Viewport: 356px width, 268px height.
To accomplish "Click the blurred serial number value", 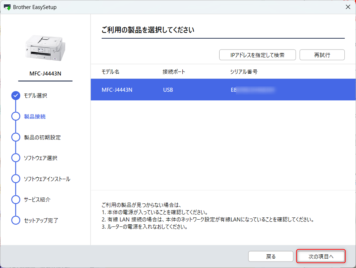I will tap(253, 90).
